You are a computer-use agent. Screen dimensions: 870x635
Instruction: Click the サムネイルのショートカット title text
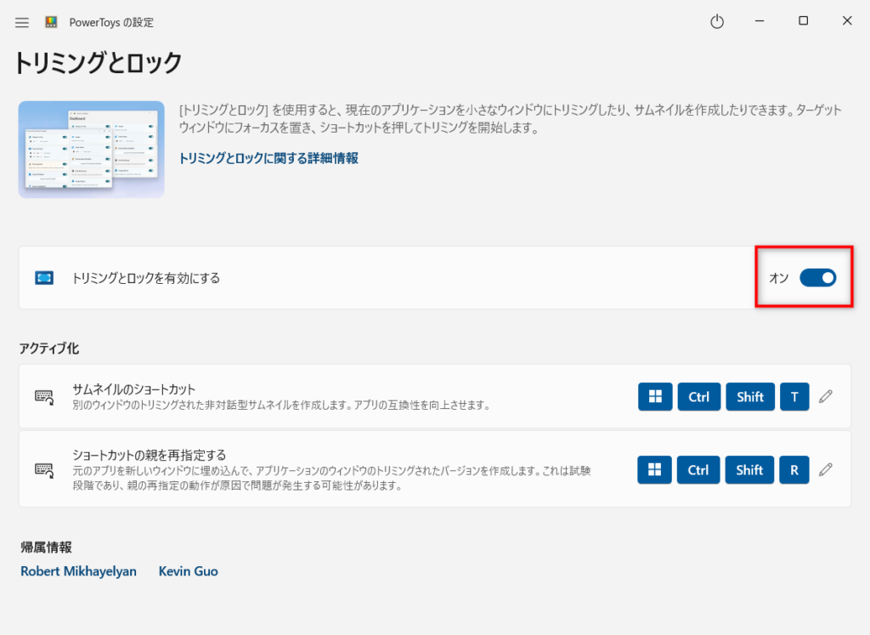pyautogui.click(x=133, y=389)
